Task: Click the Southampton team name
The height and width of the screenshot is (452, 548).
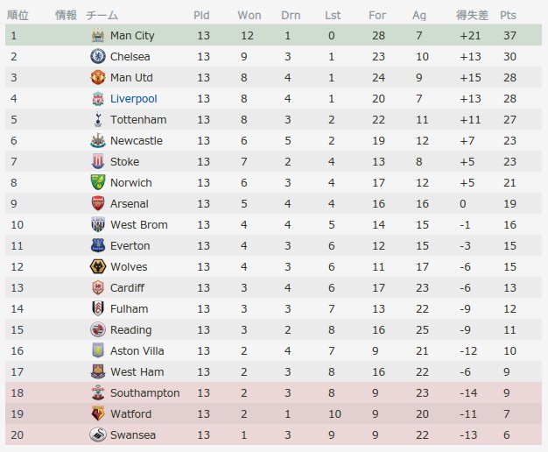Action: click(x=145, y=393)
